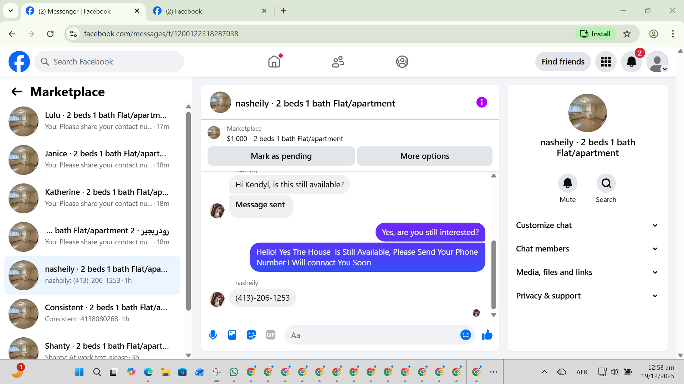Screen dimensions: 684x384
Task: Open the Groups icon in top navigation
Action: pos(402,62)
